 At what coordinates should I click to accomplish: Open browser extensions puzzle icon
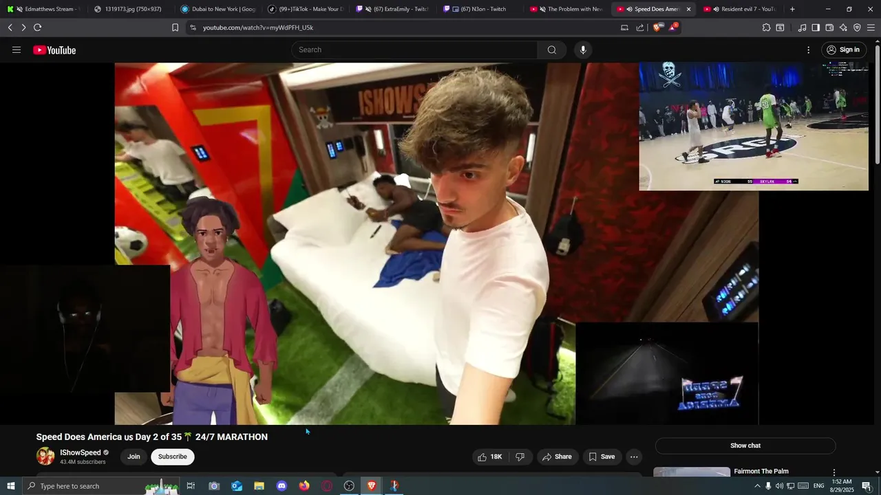pyautogui.click(x=766, y=27)
